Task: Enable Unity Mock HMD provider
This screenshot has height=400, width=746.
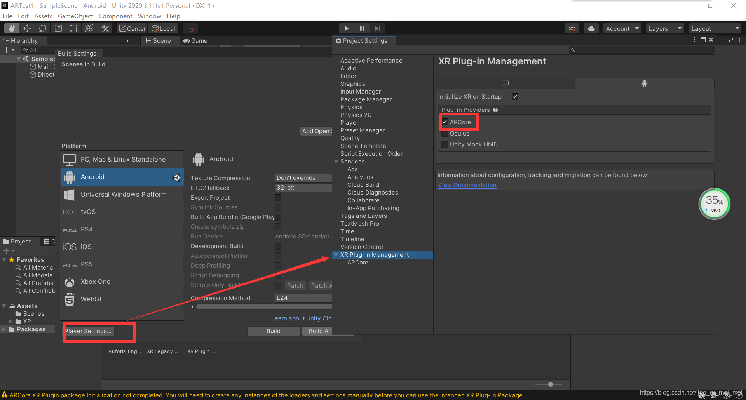Action: (445, 144)
